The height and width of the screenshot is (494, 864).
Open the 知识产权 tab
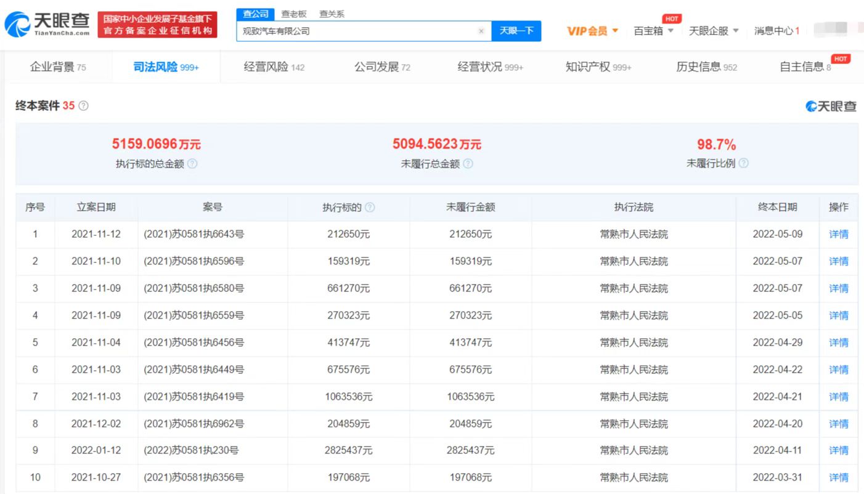coord(598,67)
